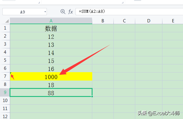Select the sum cell showing 88
Viewport: 183px width, 119px height.
[51, 92]
